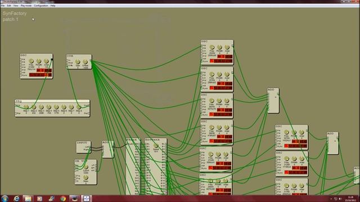This screenshot has width=360, height=202.
Task: Open the Help menu
Action: [53, 6]
